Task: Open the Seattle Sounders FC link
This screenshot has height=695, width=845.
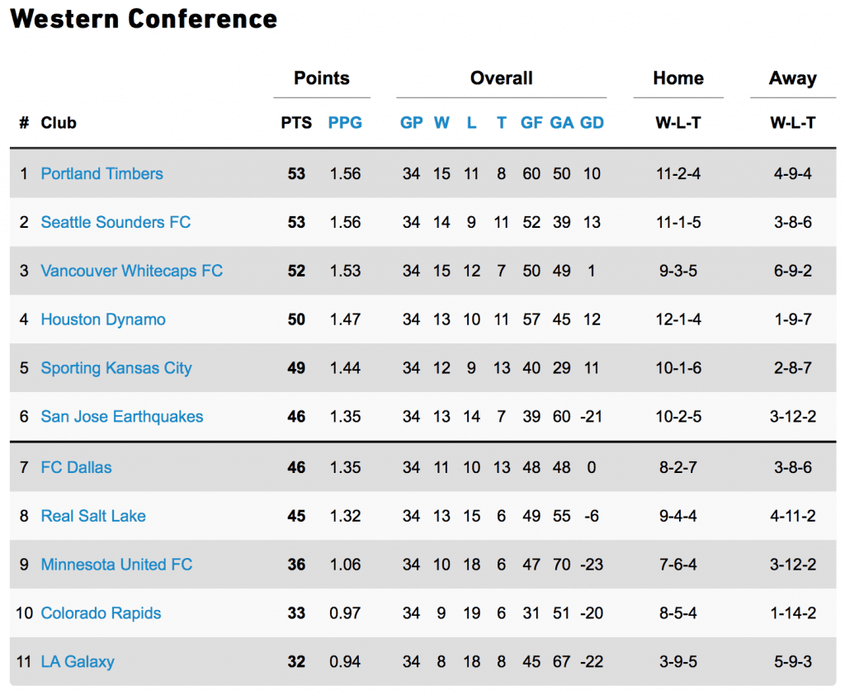Action: point(116,222)
